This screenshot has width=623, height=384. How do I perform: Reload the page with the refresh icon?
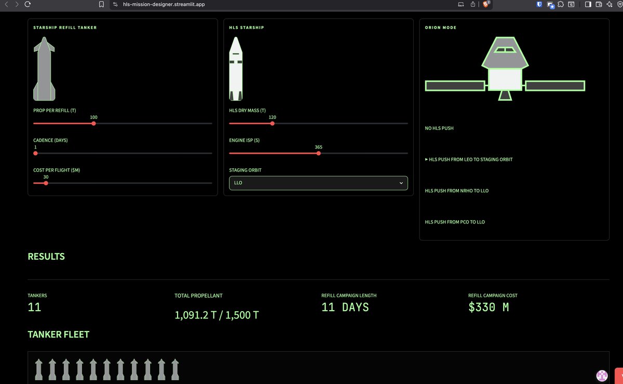[28, 4]
